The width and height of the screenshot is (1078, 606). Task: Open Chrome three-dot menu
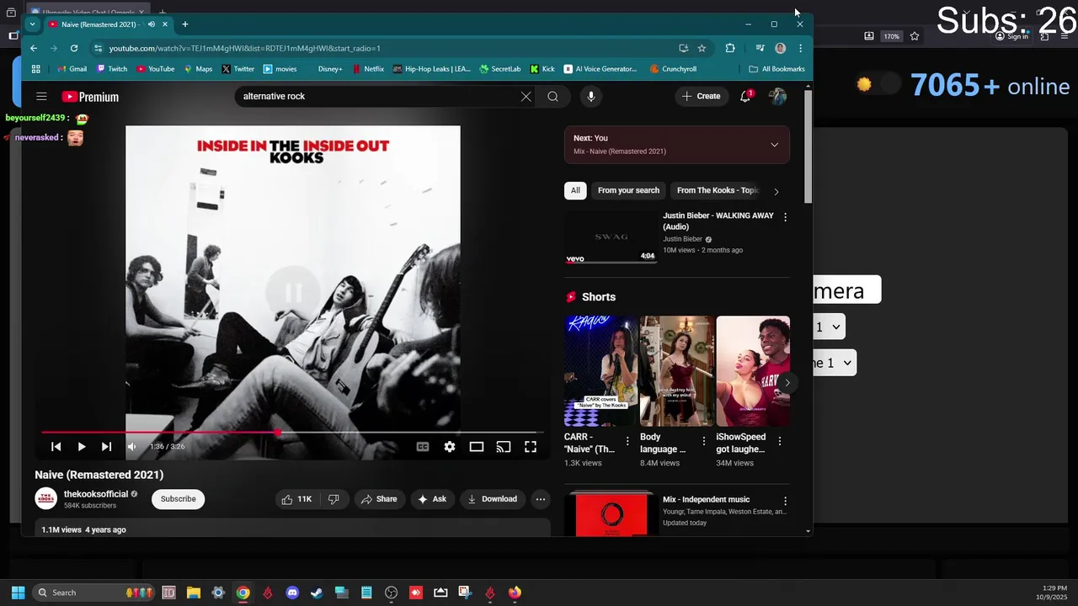pyautogui.click(x=800, y=48)
